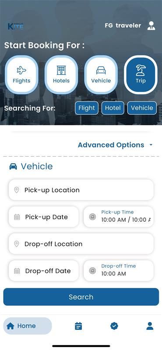Open the Pick-up Time selector

(x=119, y=217)
